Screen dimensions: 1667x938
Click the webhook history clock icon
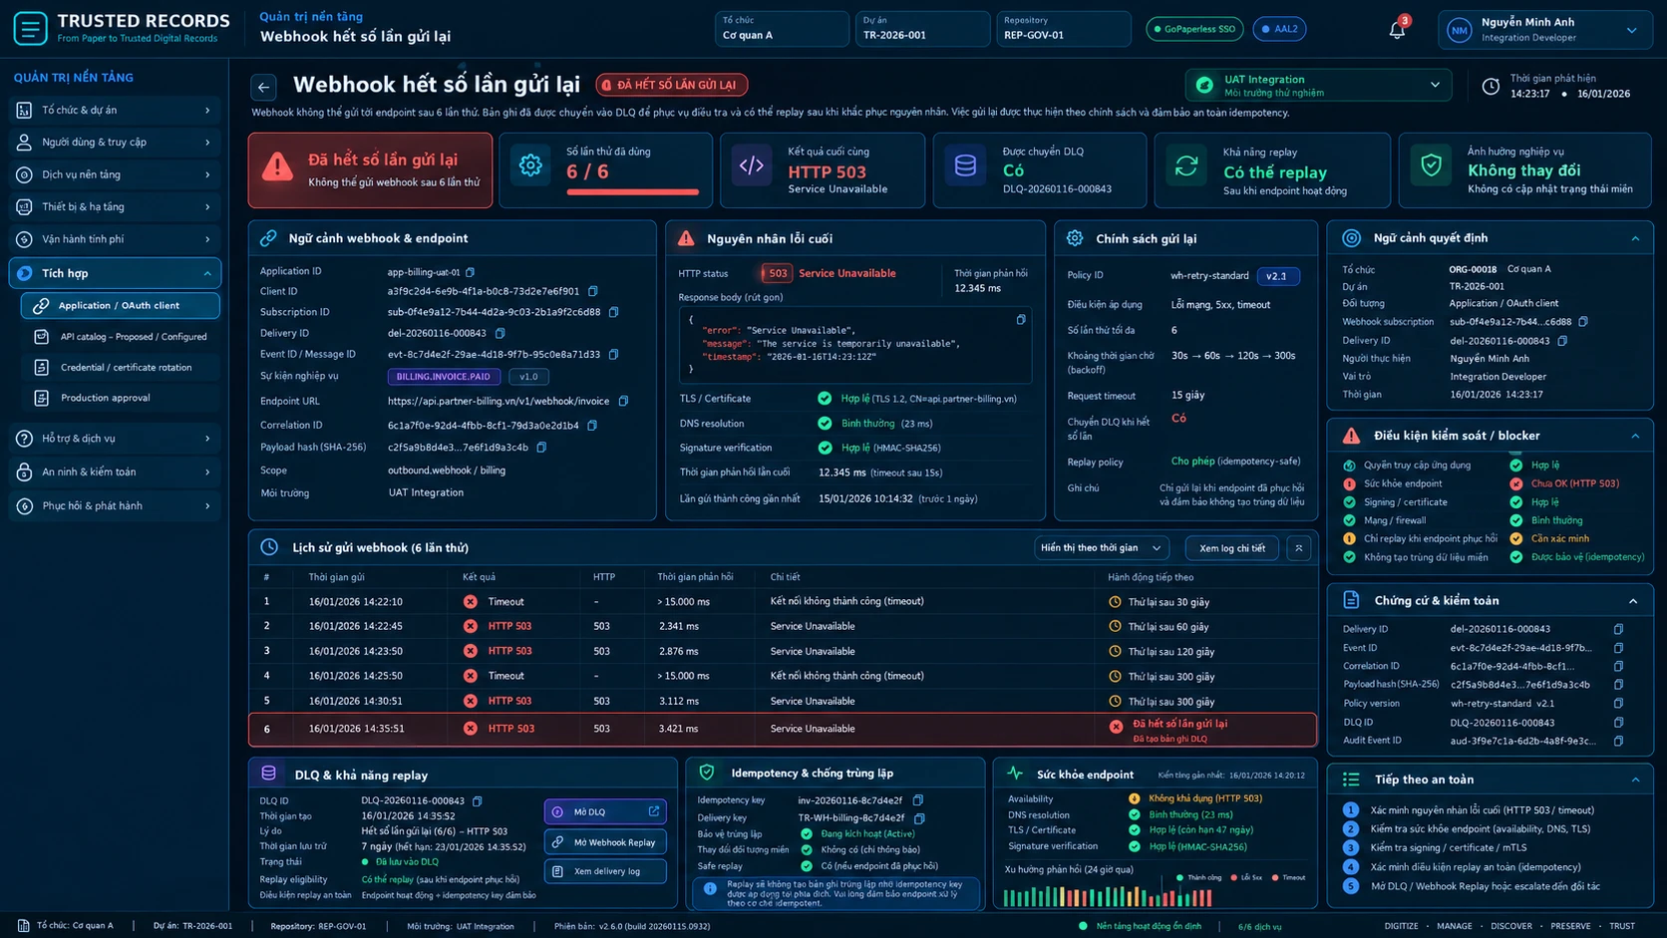[269, 547]
